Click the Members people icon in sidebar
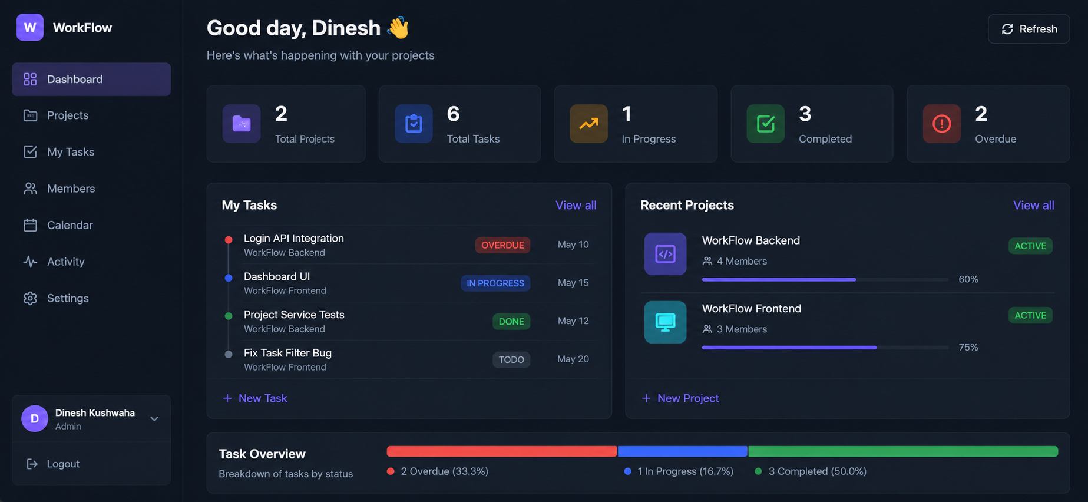 pyautogui.click(x=30, y=189)
